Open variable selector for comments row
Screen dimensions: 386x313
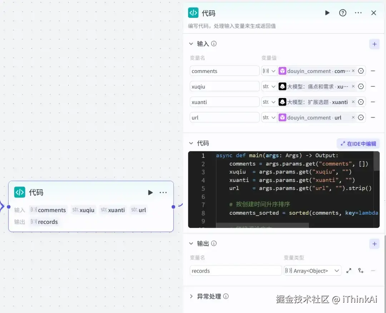361,71
